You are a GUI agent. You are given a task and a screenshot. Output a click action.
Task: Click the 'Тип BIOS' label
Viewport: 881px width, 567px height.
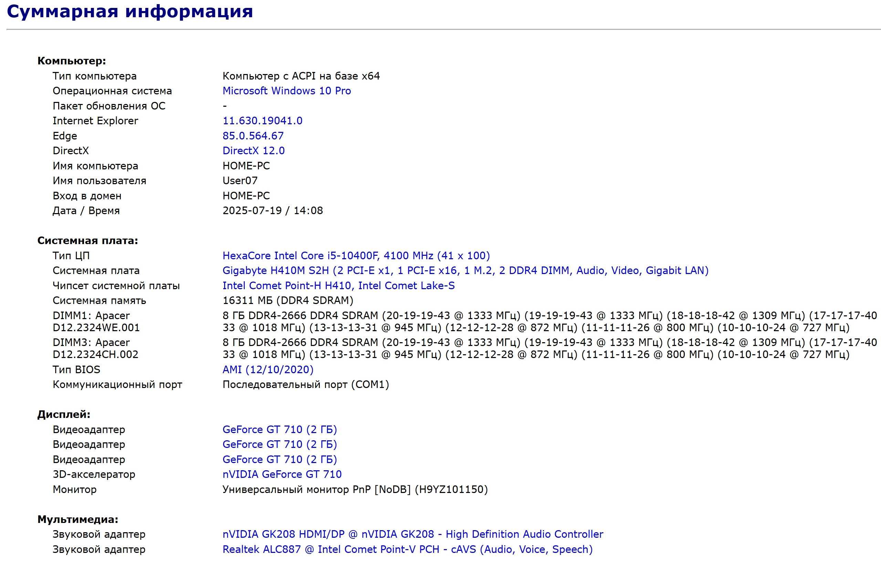pos(76,370)
